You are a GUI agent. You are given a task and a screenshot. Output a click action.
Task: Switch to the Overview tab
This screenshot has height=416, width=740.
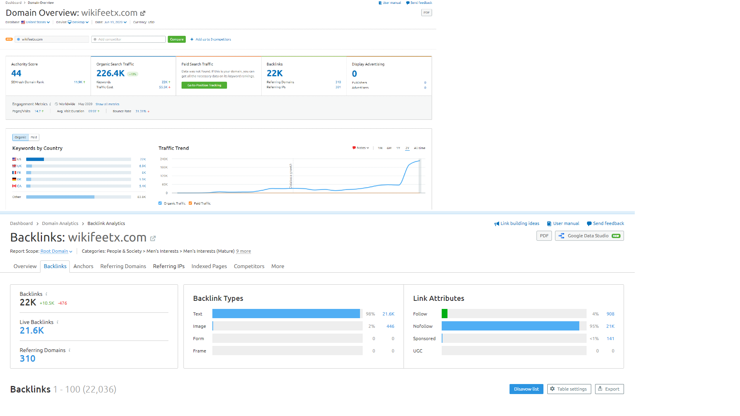click(x=25, y=267)
